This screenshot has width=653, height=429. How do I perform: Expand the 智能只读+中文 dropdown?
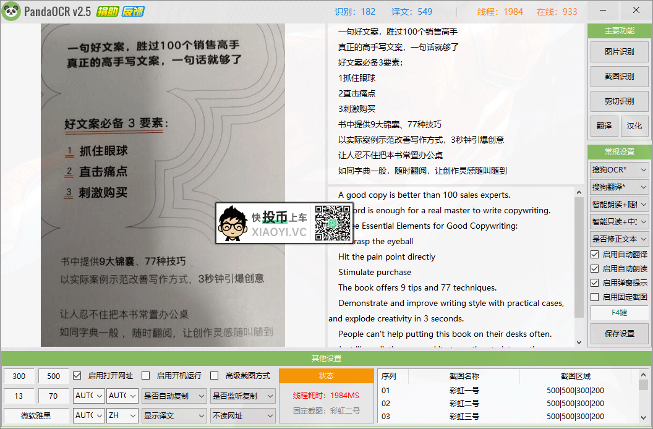pos(620,222)
